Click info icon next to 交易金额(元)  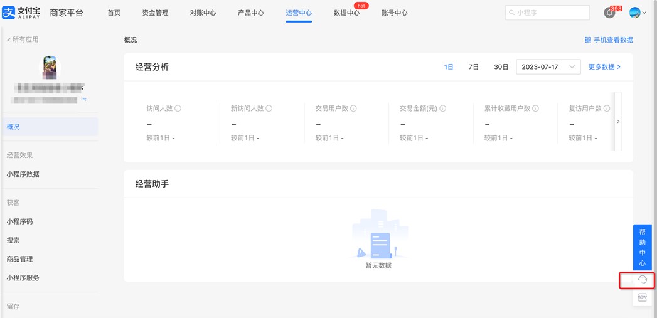pos(443,109)
